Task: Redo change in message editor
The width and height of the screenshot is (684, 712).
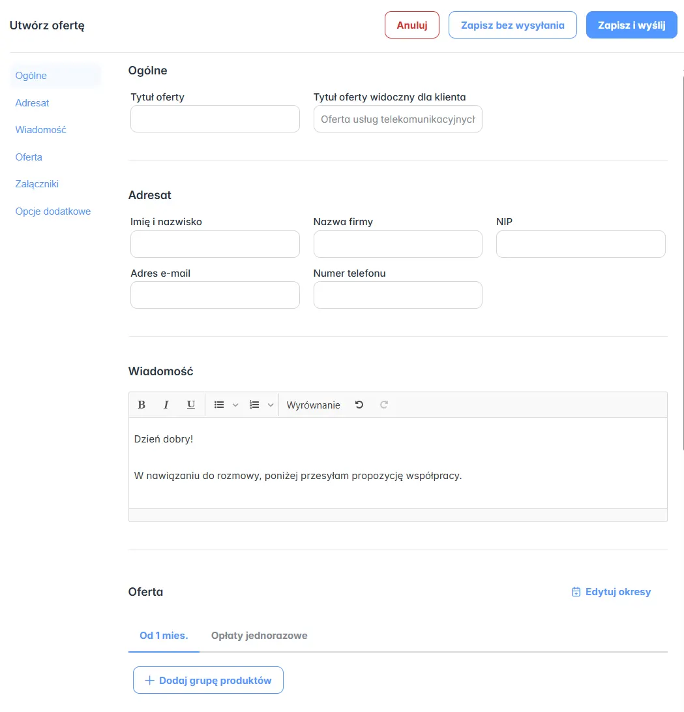Action: pos(384,405)
